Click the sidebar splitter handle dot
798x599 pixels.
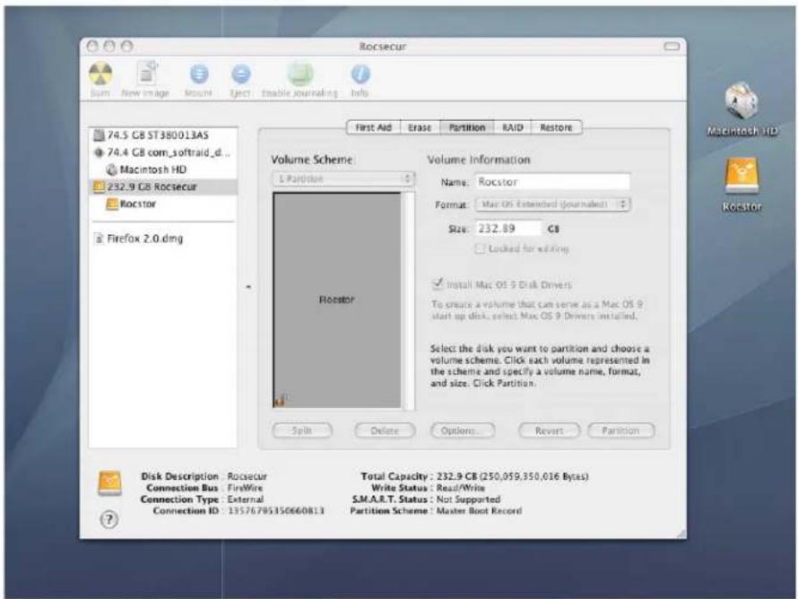[248, 287]
